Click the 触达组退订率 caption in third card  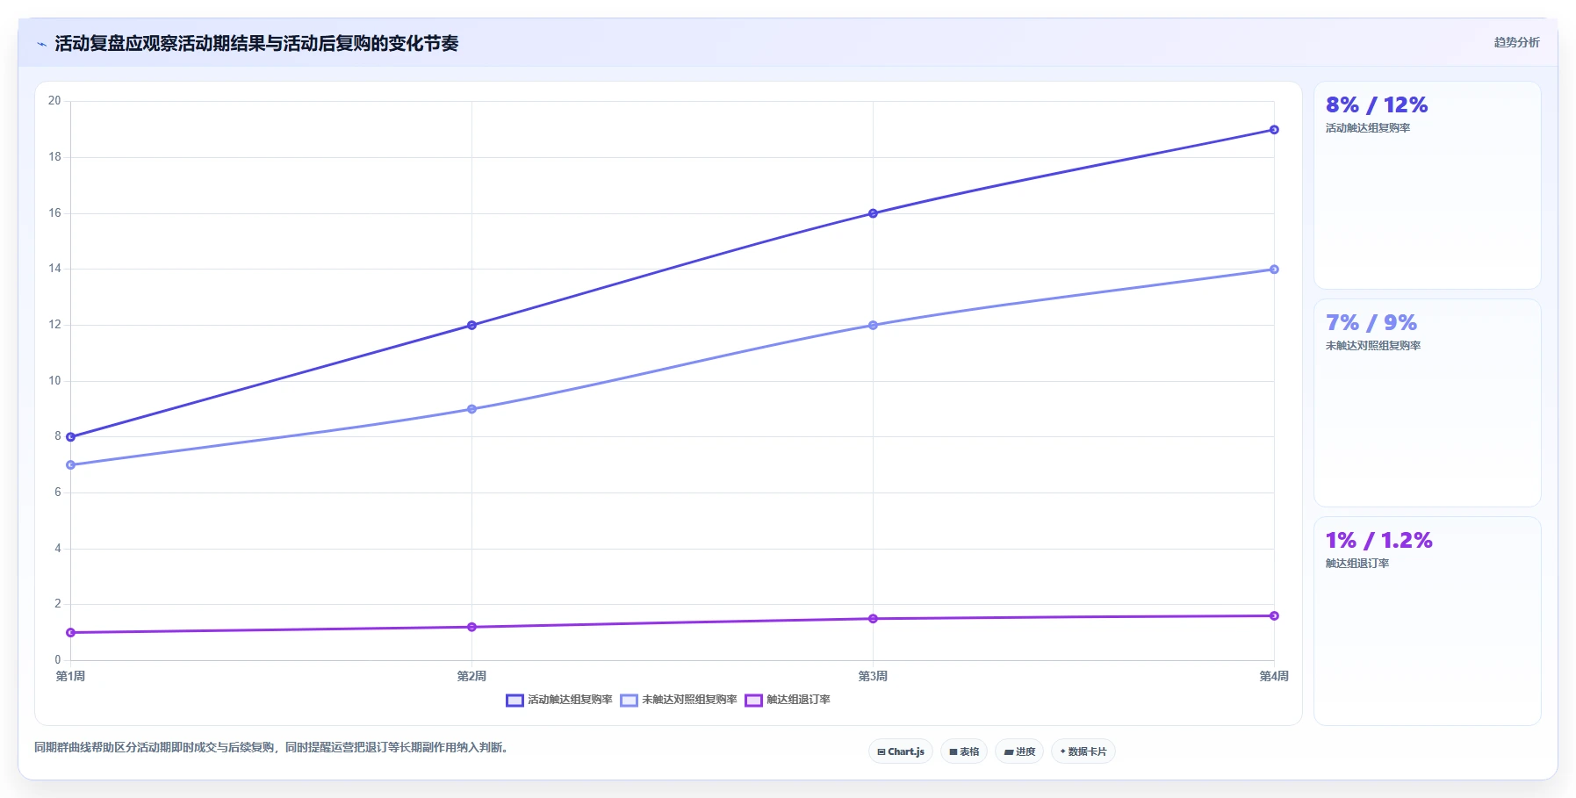[1357, 564]
